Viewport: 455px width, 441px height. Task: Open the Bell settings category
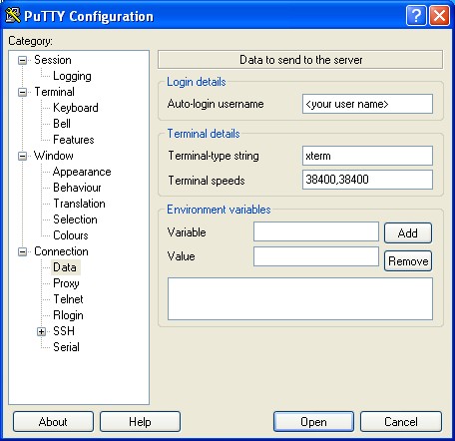coord(62,124)
